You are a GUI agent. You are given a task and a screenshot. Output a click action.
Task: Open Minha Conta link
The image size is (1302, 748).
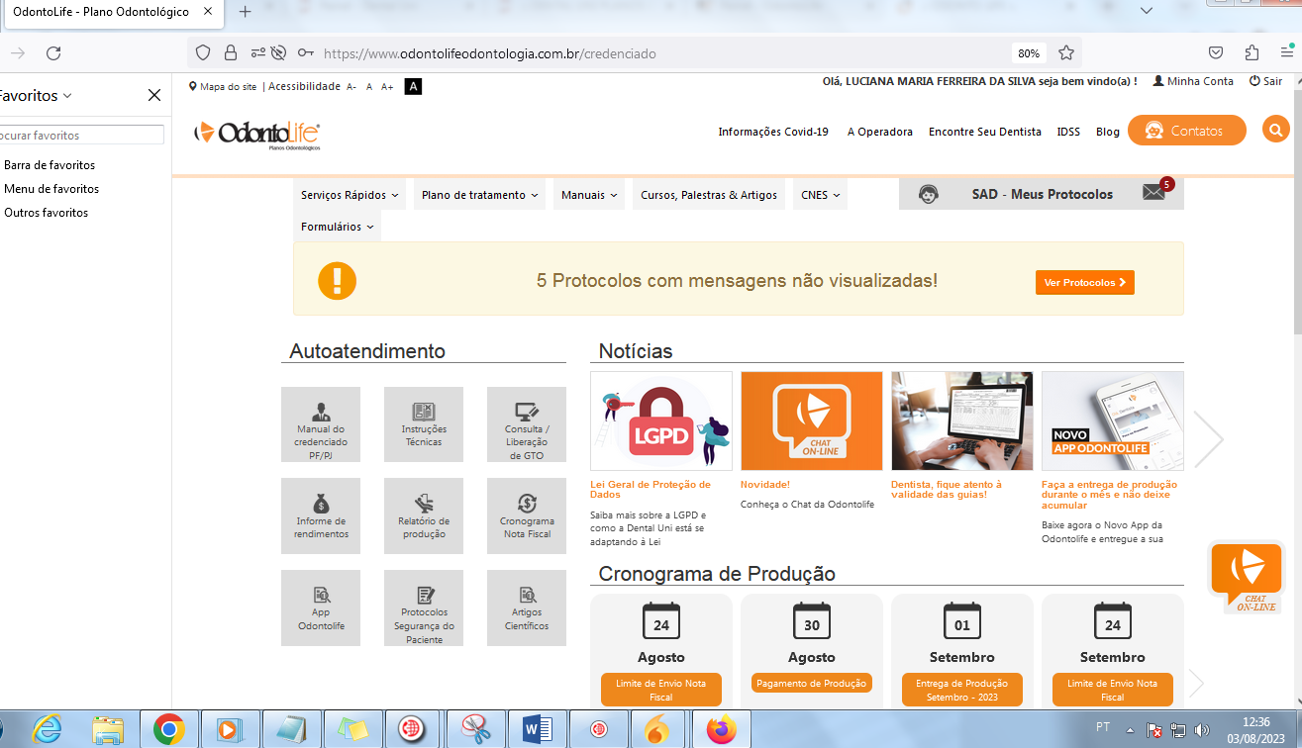pyautogui.click(x=1193, y=81)
